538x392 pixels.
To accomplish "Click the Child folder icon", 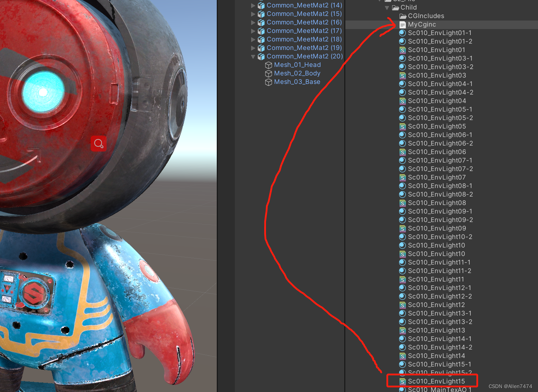I will tap(396, 7).
